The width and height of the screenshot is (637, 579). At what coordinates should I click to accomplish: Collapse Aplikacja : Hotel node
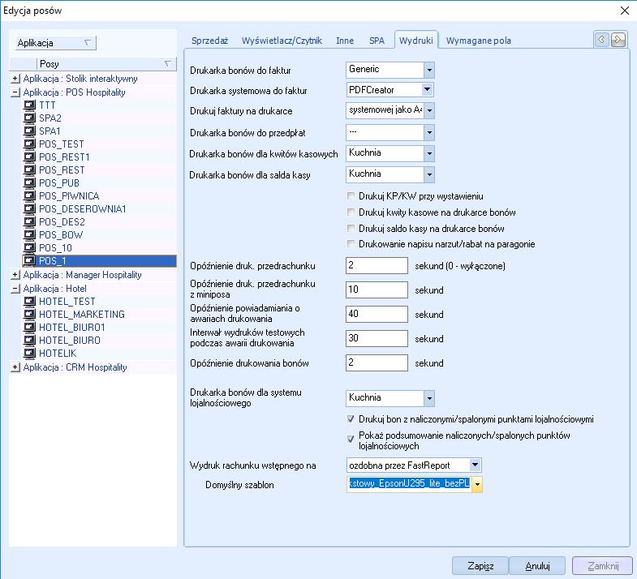(15, 289)
